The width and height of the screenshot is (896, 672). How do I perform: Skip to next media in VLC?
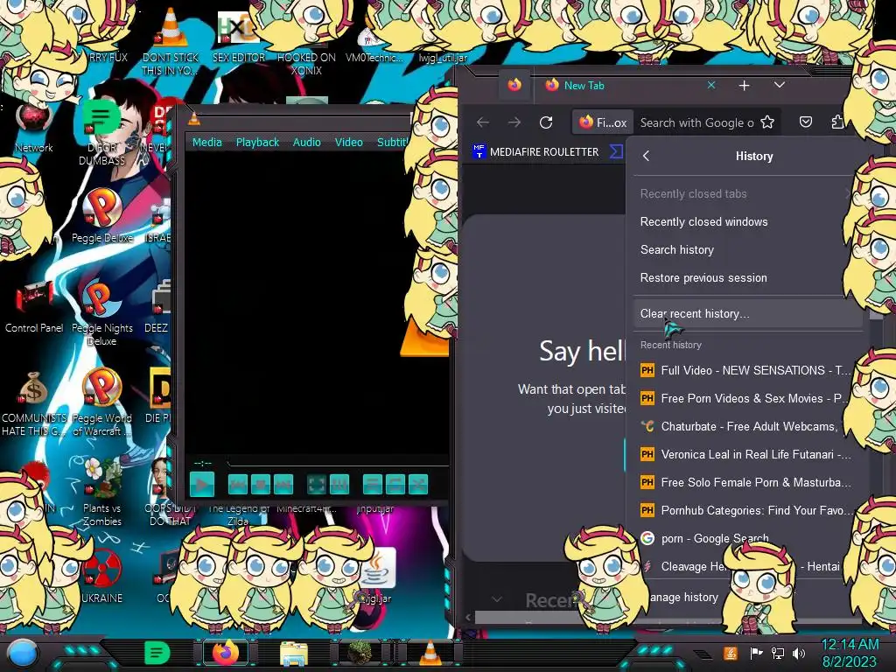tap(283, 485)
